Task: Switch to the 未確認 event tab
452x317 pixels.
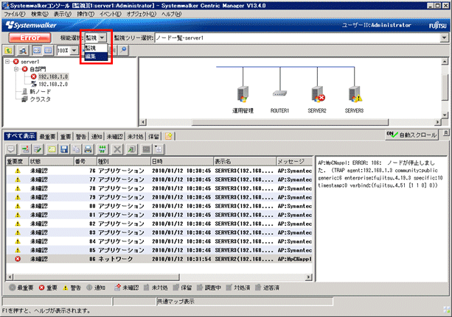Action: point(115,136)
